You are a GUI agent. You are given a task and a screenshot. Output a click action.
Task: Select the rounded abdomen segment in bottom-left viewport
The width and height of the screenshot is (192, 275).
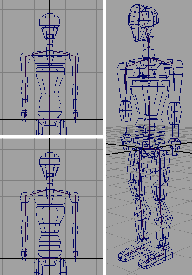[50, 242]
